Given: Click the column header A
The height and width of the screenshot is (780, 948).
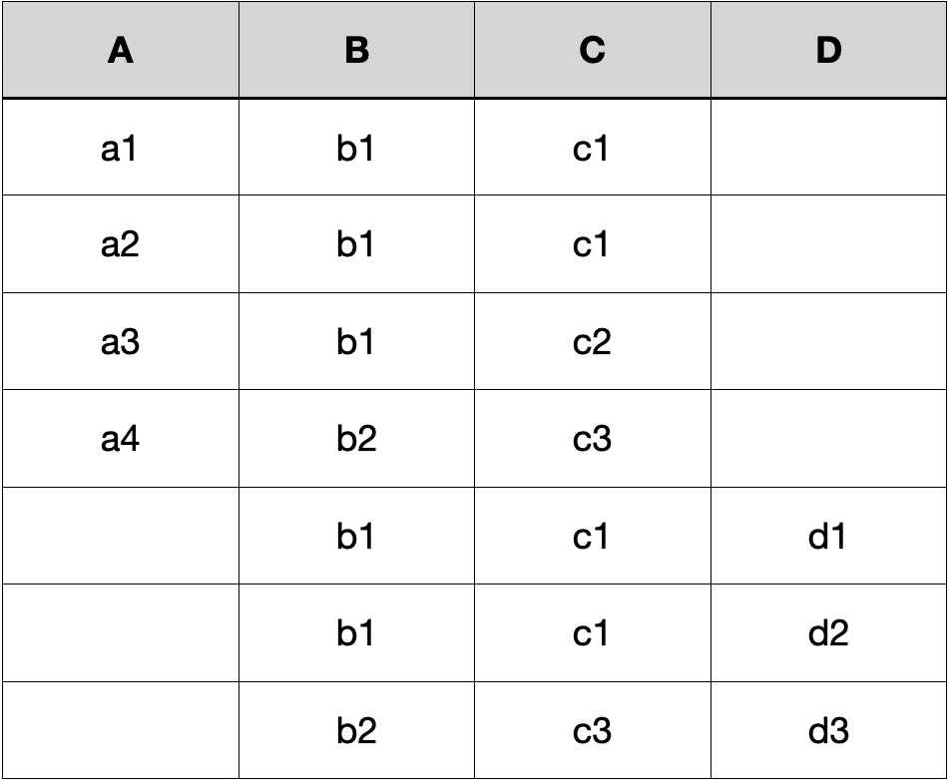Looking at the screenshot, I should point(120,51).
